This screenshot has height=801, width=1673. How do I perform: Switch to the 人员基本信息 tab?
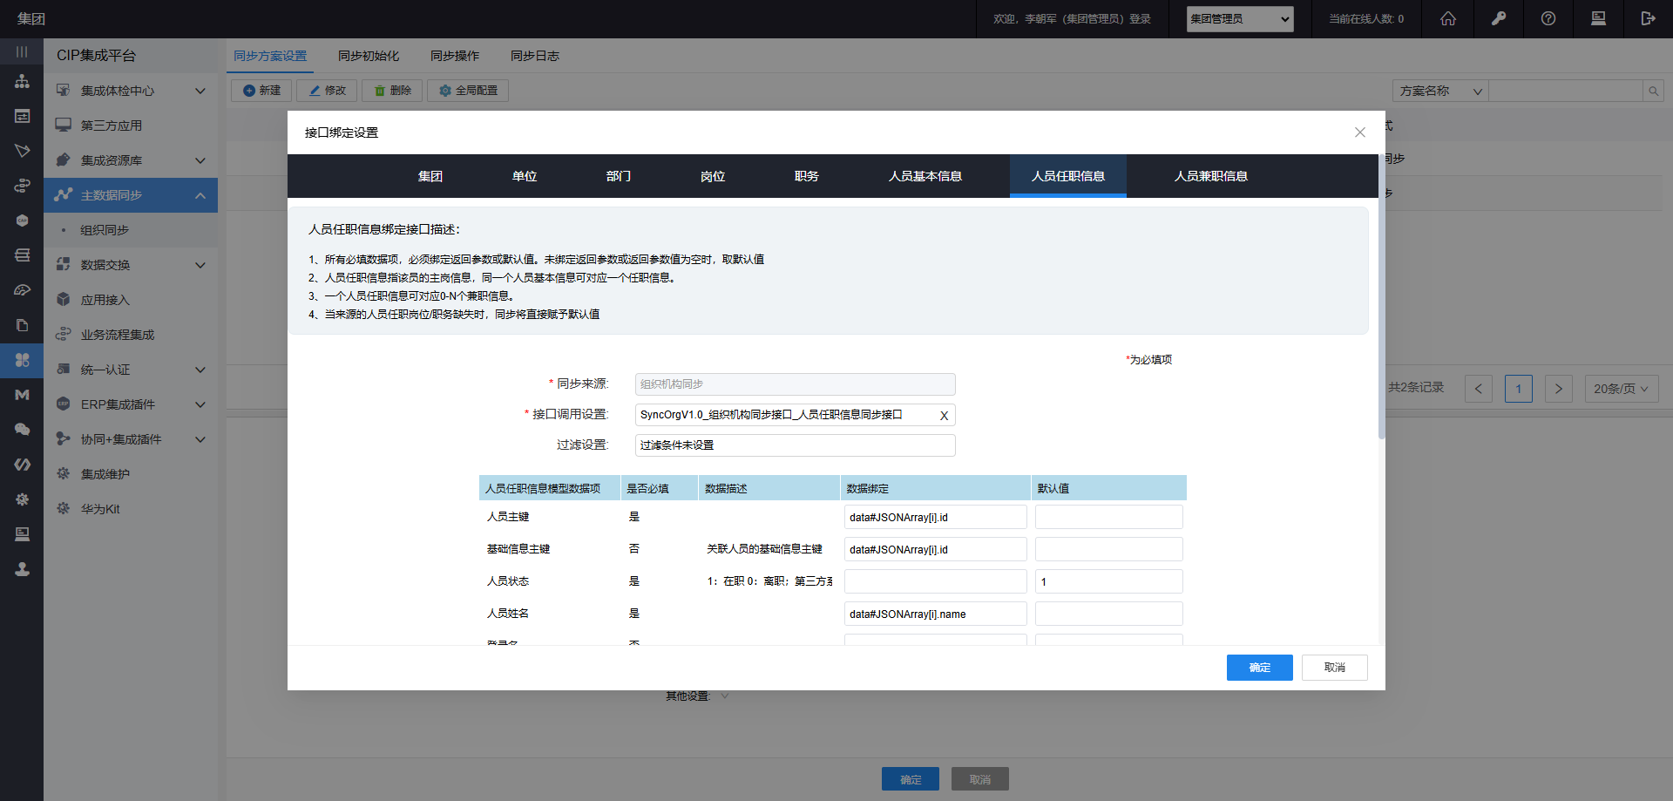925,176
